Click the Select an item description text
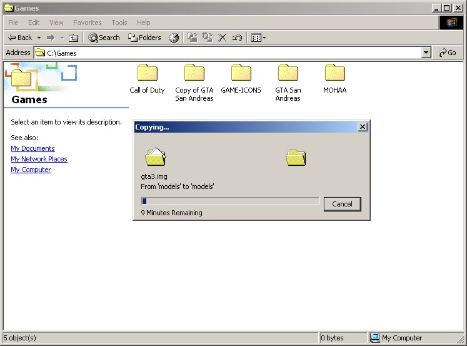Image resolution: width=467 pixels, height=346 pixels. pos(66,122)
